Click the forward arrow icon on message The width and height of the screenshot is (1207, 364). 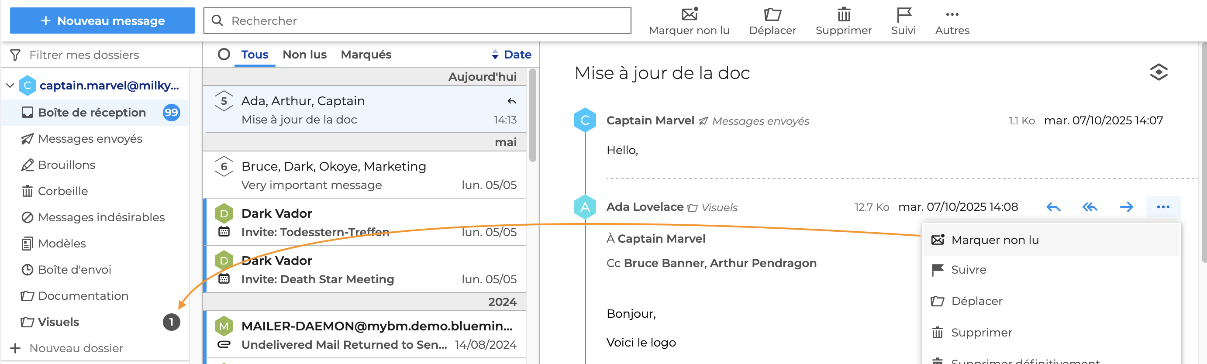tap(1126, 207)
